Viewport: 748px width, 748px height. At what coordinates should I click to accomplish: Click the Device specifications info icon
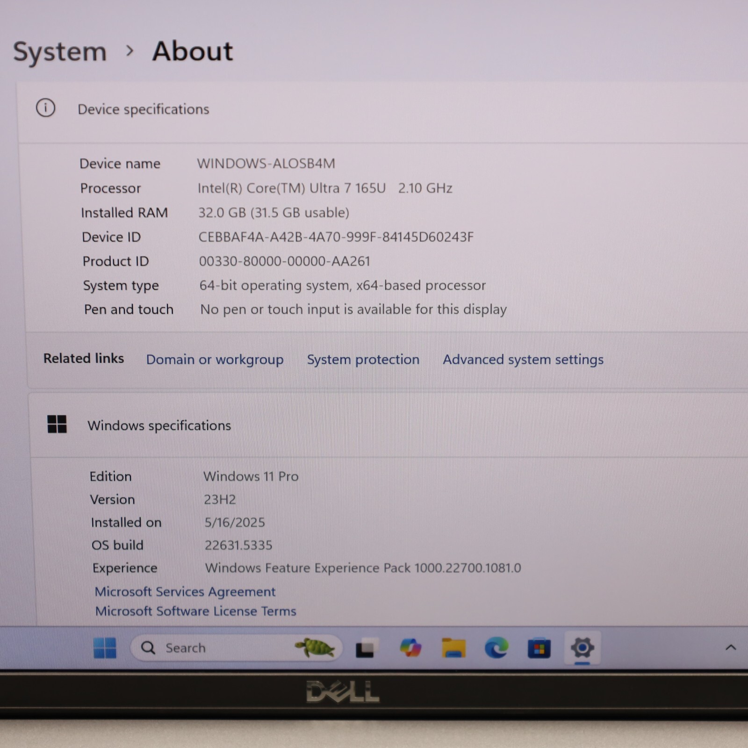coord(46,108)
